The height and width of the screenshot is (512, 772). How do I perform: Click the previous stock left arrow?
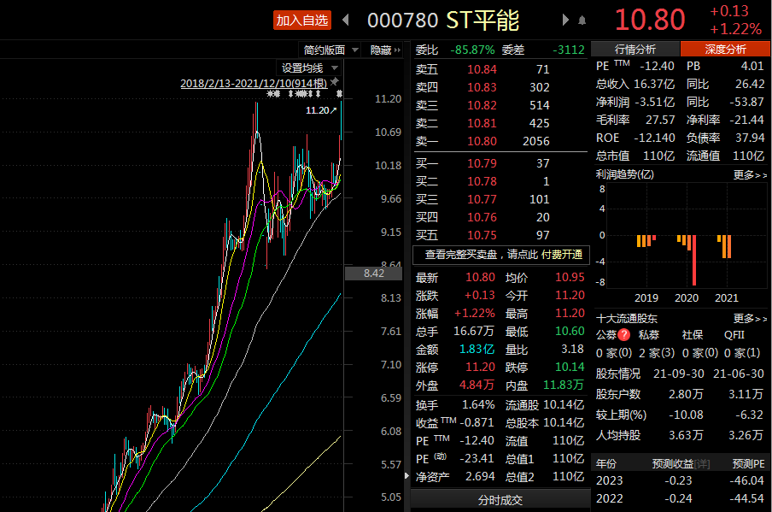[x=345, y=20]
